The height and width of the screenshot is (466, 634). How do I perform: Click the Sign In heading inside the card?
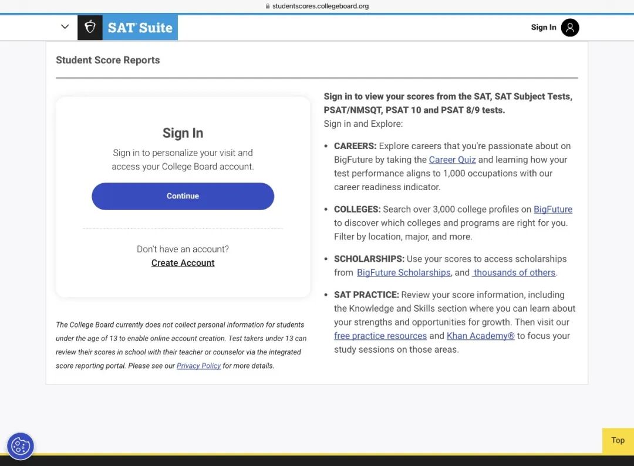tap(183, 133)
